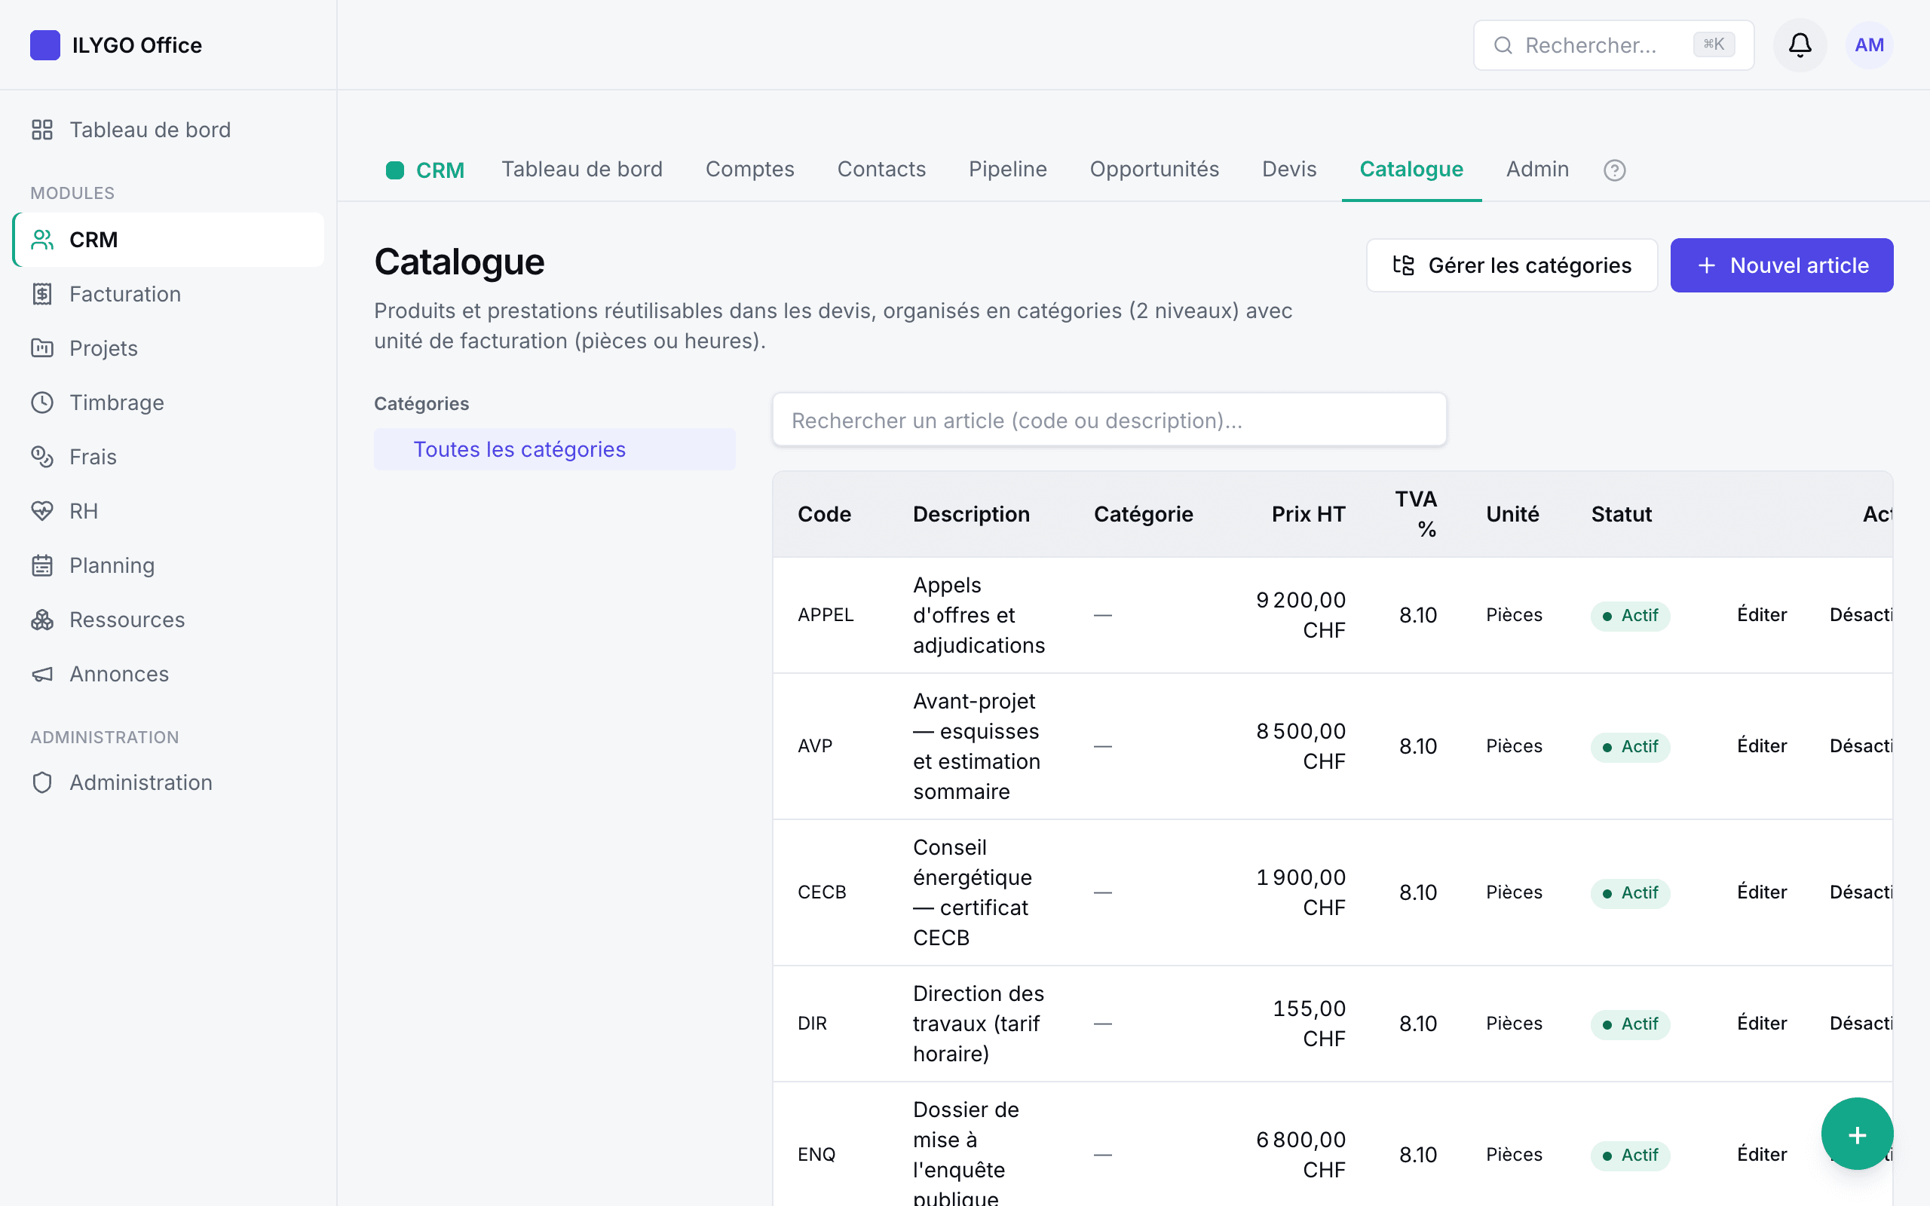Viewport: 1930px width, 1206px height.
Task: Click the Prix HT column header
Action: tap(1308, 515)
